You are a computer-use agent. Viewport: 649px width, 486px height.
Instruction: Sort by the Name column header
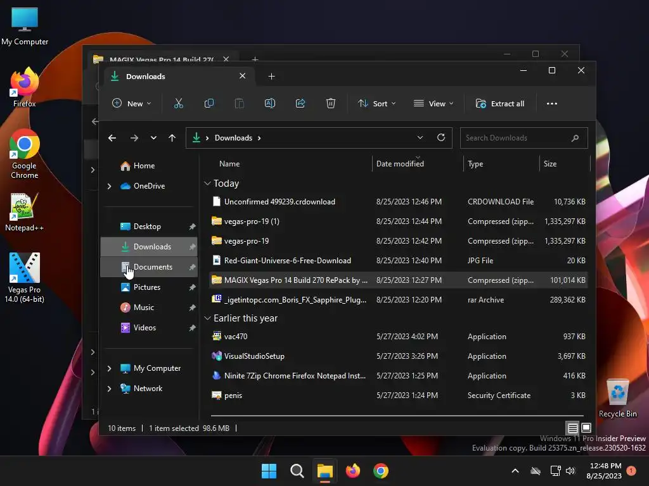pyautogui.click(x=229, y=164)
